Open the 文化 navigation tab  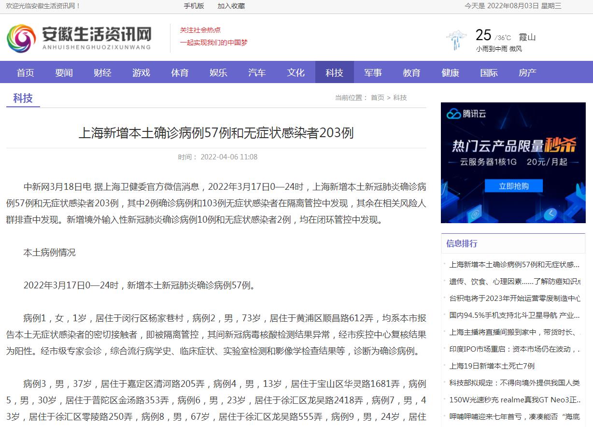(x=296, y=72)
